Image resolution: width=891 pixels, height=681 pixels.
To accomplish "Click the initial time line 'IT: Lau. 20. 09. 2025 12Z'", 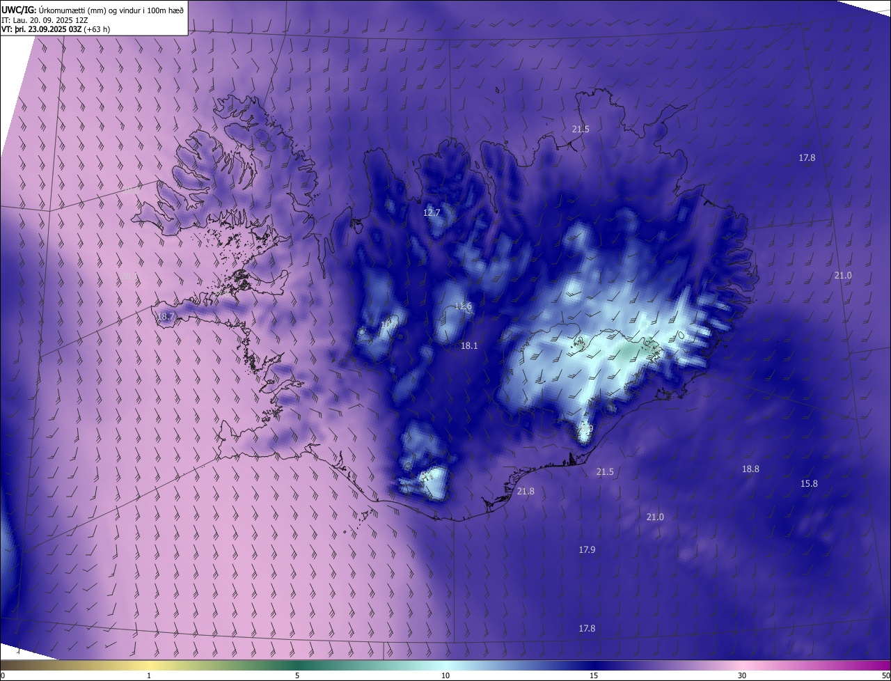I will pyautogui.click(x=45, y=19).
